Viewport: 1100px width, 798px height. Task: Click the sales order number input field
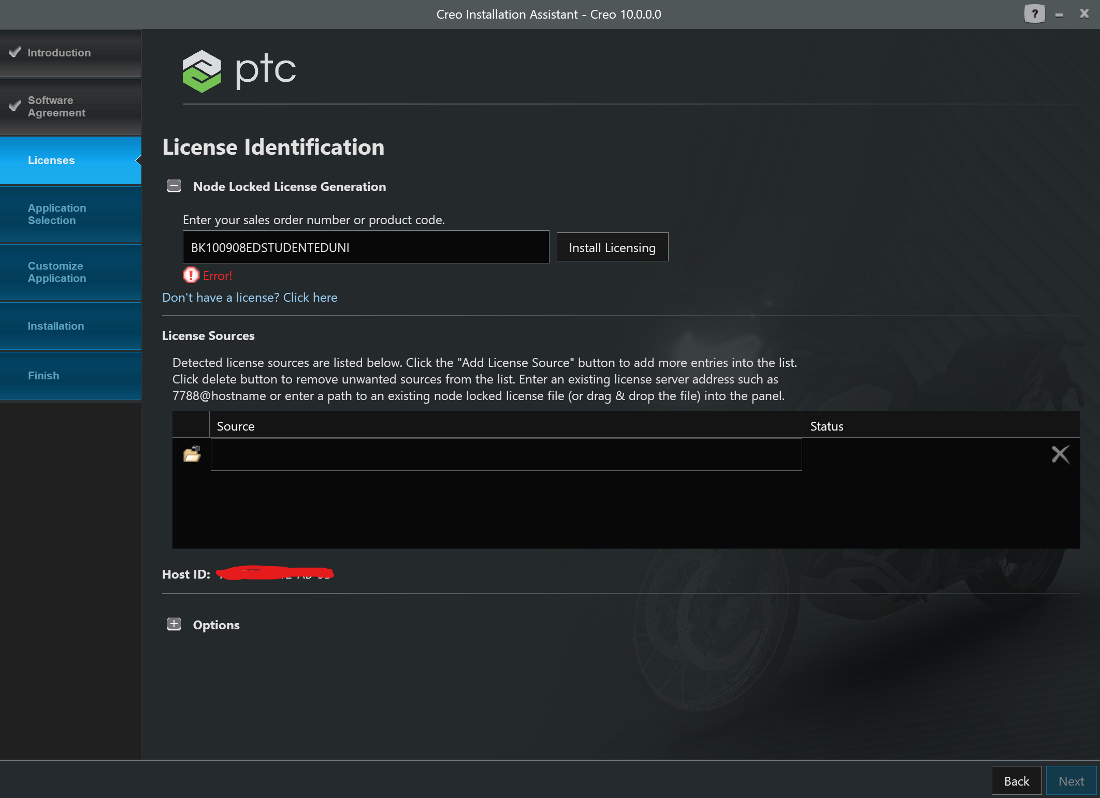point(365,247)
